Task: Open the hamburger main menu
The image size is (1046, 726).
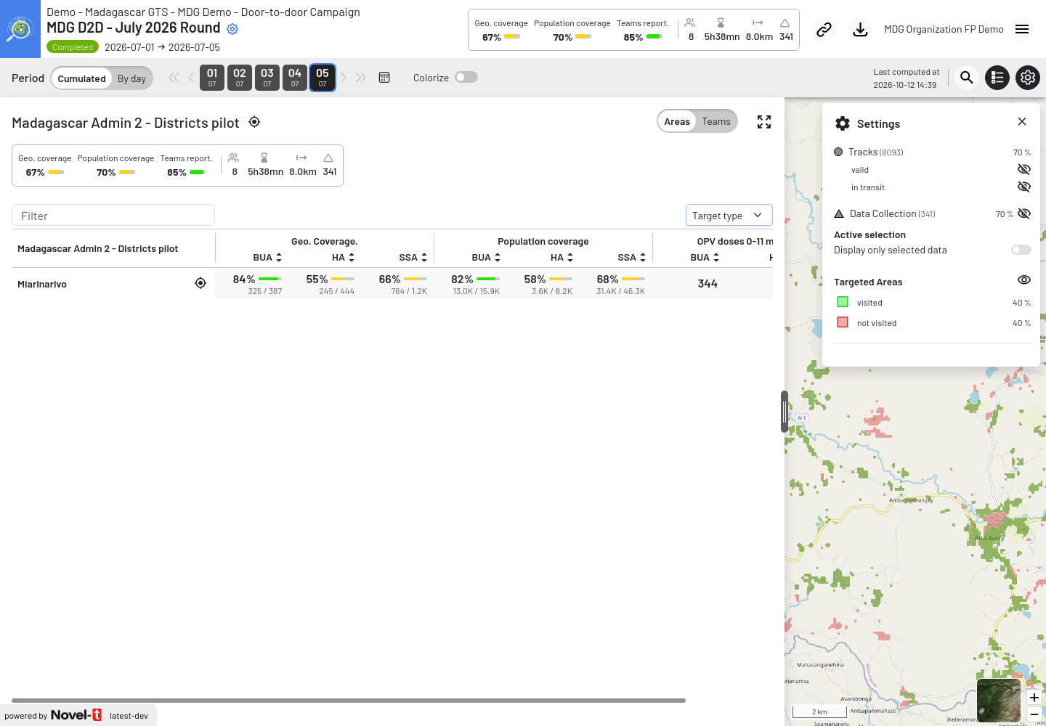Action: pos(1022,29)
